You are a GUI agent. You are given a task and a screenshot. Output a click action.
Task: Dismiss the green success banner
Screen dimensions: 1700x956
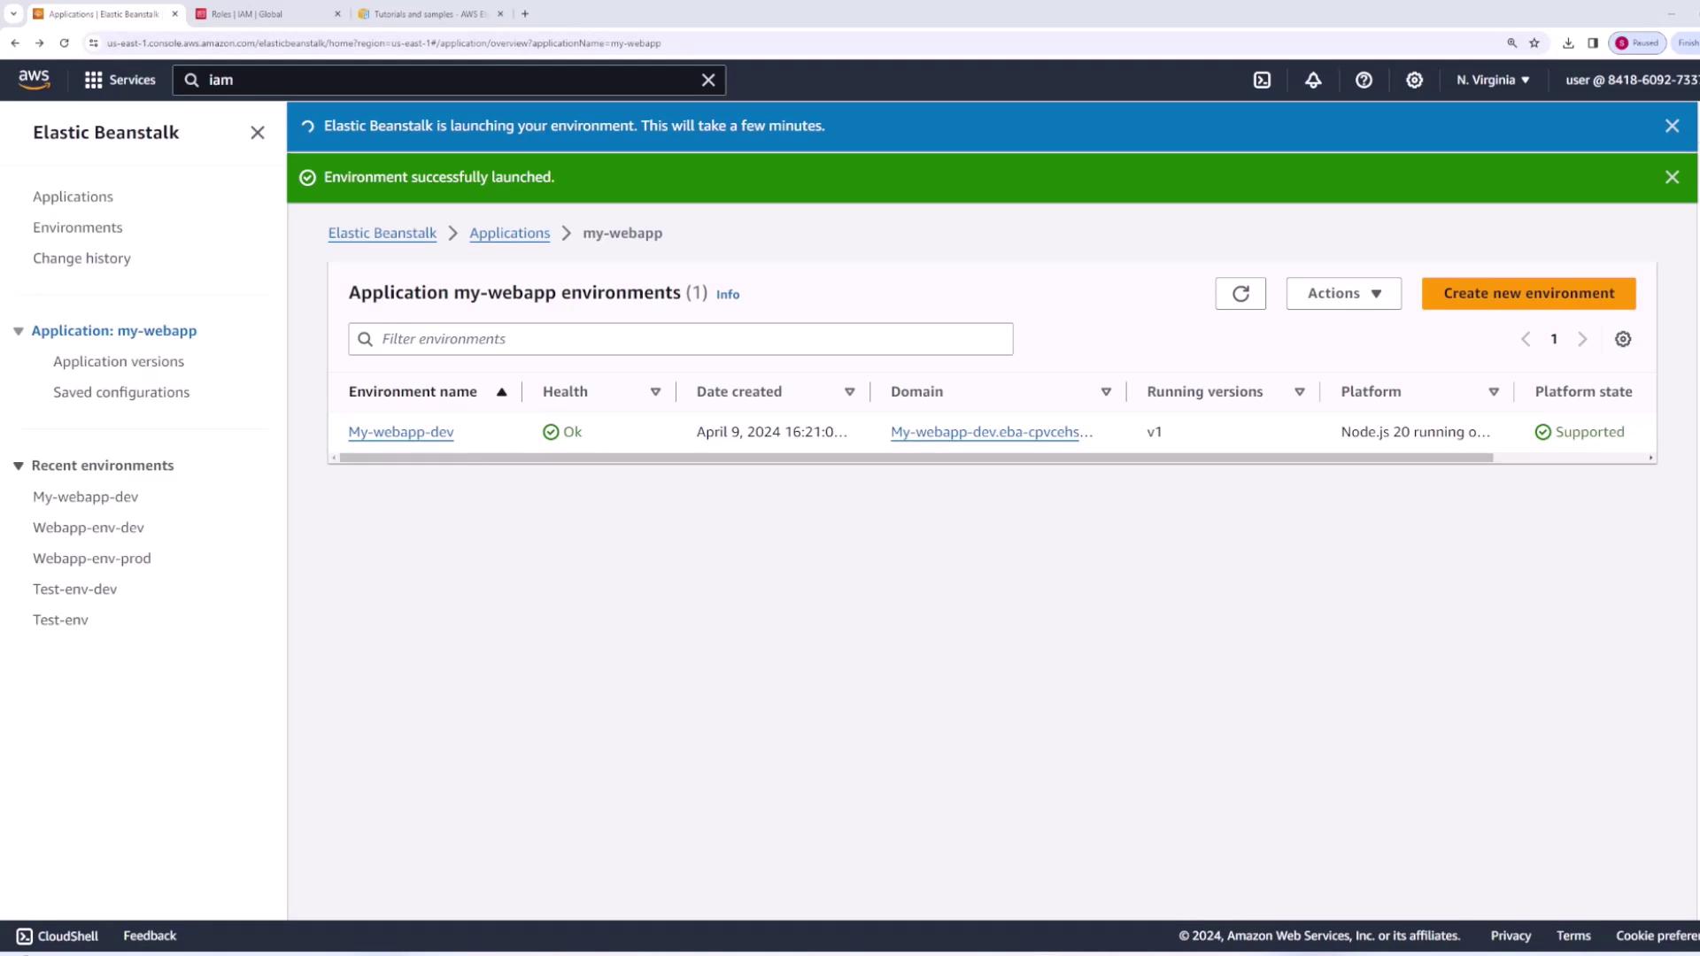[x=1671, y=177]
